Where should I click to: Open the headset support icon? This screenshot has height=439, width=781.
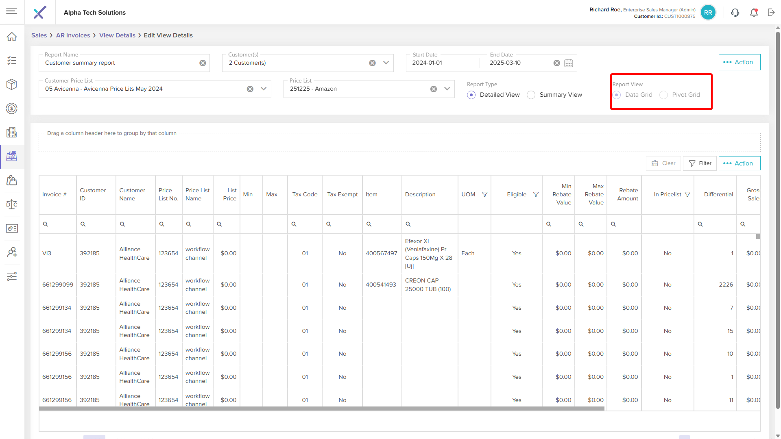[735, 13]
